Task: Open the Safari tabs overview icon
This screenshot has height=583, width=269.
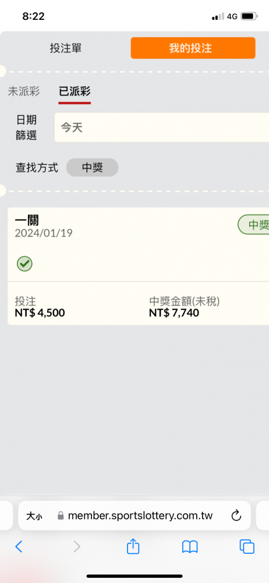Action: click(x=247, y=547)
